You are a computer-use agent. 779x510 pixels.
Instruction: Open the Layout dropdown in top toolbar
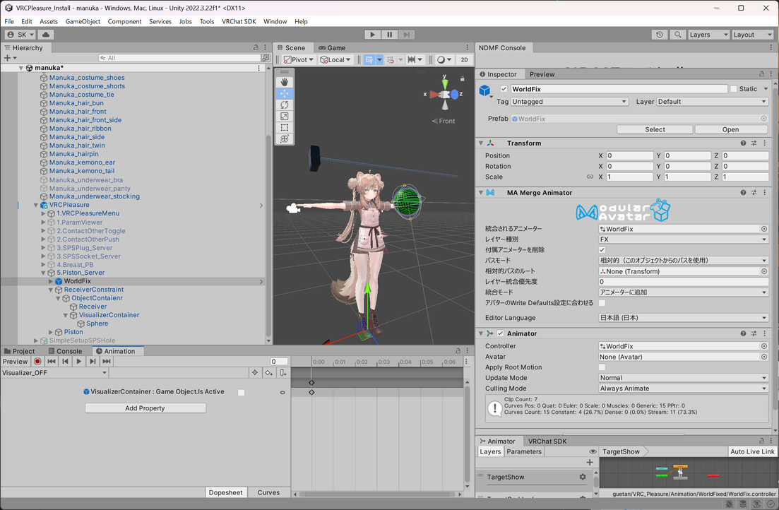point(753,35)
